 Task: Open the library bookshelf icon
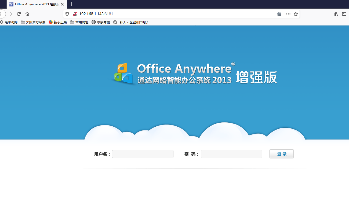pyautogui.click(x=336, y=14)
